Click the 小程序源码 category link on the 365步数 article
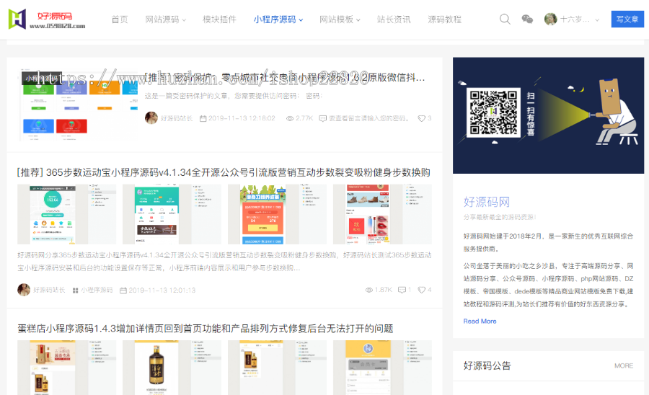 [x=97, y=290]
